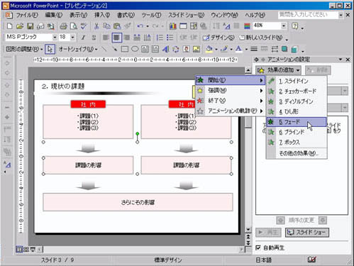Insert WordArt icon
Image resolution: width=354 pixels, height=266 pixels.
pos(165,49)
